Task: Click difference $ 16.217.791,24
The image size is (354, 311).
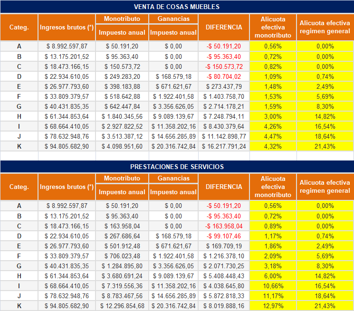Action: point(224,146)
